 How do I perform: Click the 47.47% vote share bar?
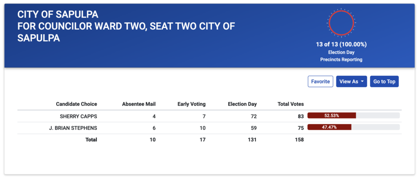[353, 127]
